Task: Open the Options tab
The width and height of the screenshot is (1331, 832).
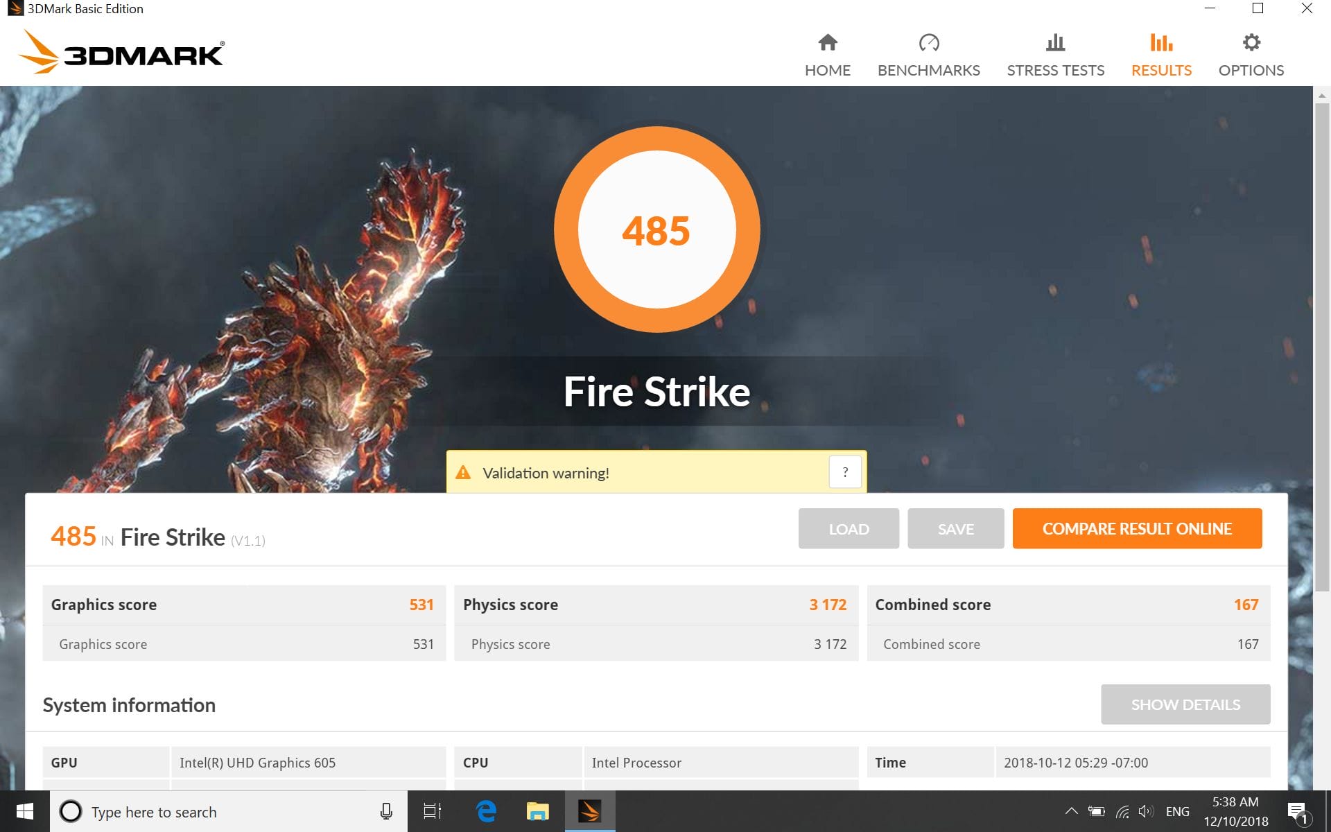Action: click(1251, 55)
